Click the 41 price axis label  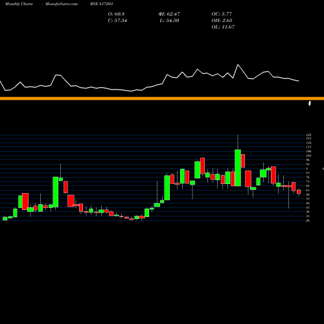(x=308, y=207)
